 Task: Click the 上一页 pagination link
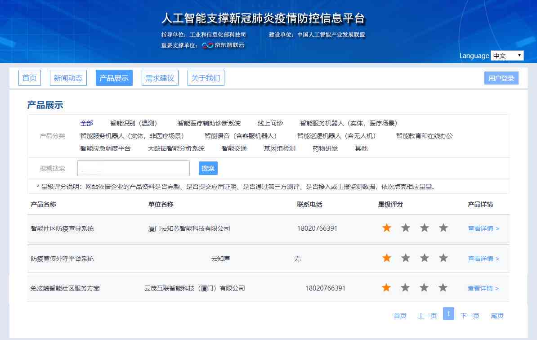[x=427, y=316]
